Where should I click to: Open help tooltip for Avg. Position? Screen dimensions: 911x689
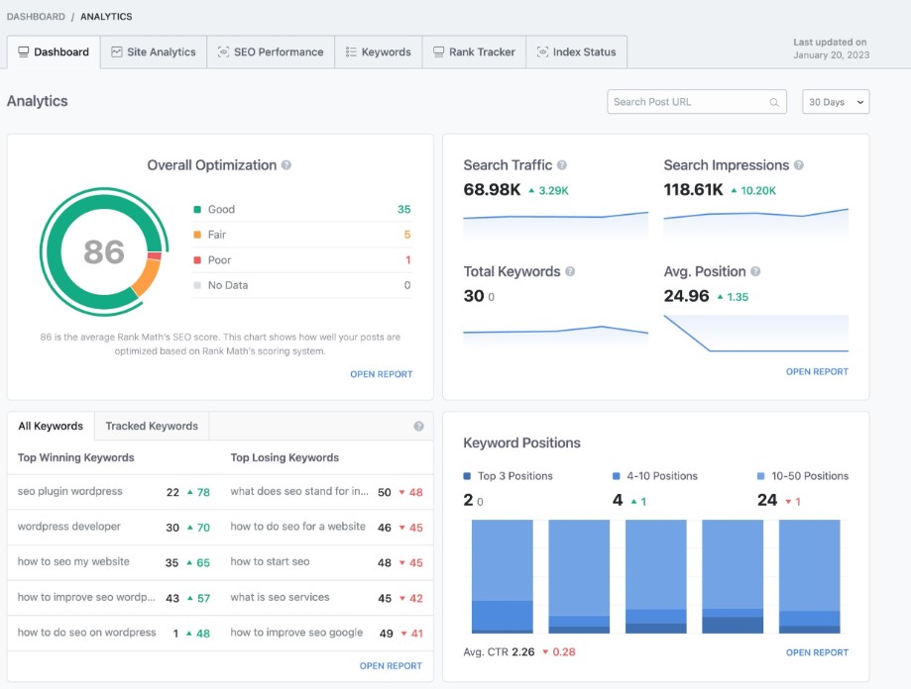click(x=755, y=271)
